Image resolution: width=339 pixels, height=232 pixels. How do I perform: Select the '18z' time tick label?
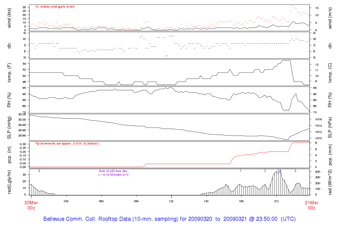click(x=241, y=201)
